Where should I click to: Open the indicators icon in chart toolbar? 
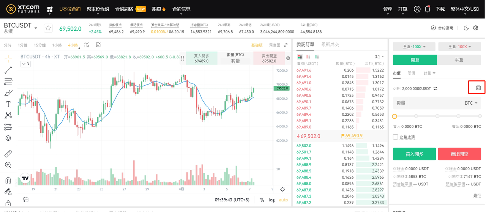(87, 45)
